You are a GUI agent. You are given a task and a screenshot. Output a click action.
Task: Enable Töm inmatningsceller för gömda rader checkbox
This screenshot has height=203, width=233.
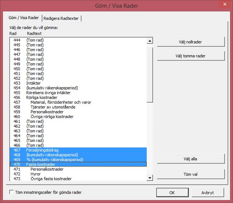pos(11,192)
